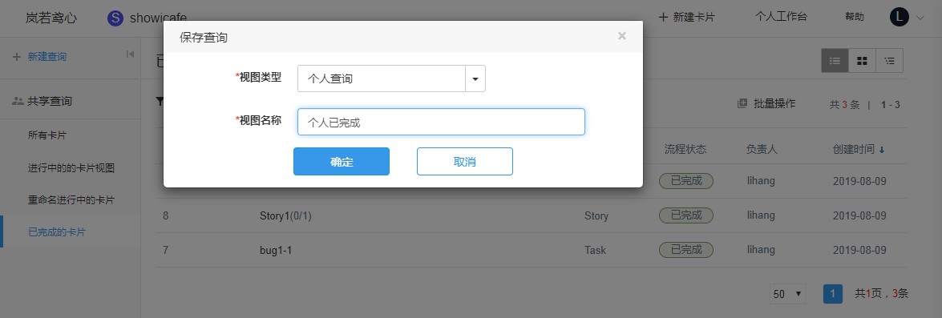Screen dimensions: 942x318
Task: Click the 创建时间 sort arrow icon
Action: tap(881, 150)
